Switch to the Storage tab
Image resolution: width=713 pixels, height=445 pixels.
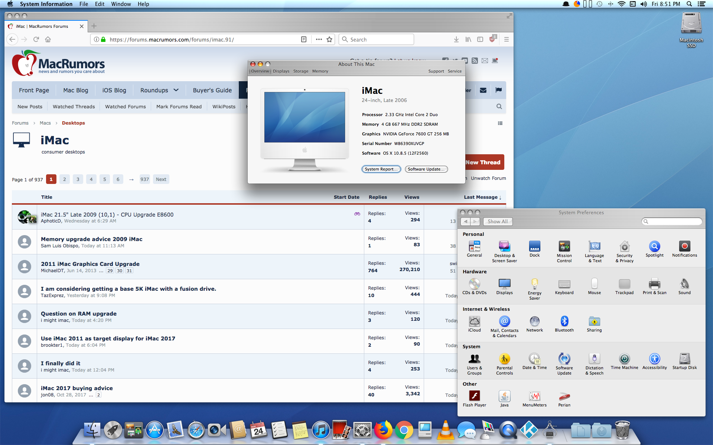click(x=300, y=71)
